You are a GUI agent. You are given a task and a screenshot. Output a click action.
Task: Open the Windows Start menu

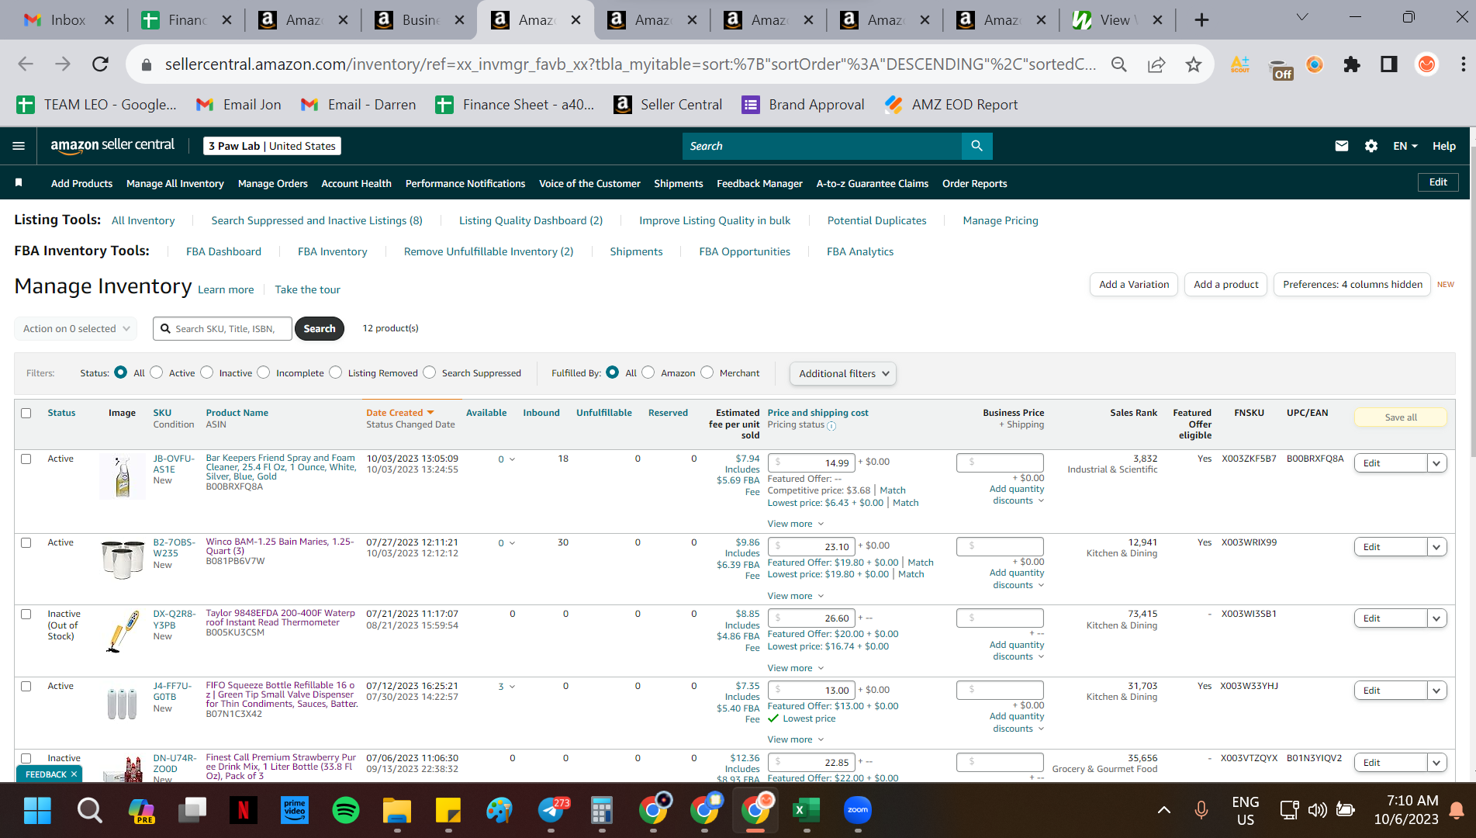pyautogui.click(x=37, y=811)
